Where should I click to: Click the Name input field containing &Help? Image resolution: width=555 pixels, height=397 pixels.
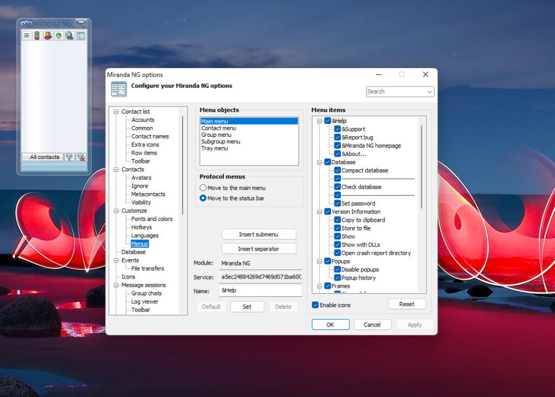click(261, 290)
